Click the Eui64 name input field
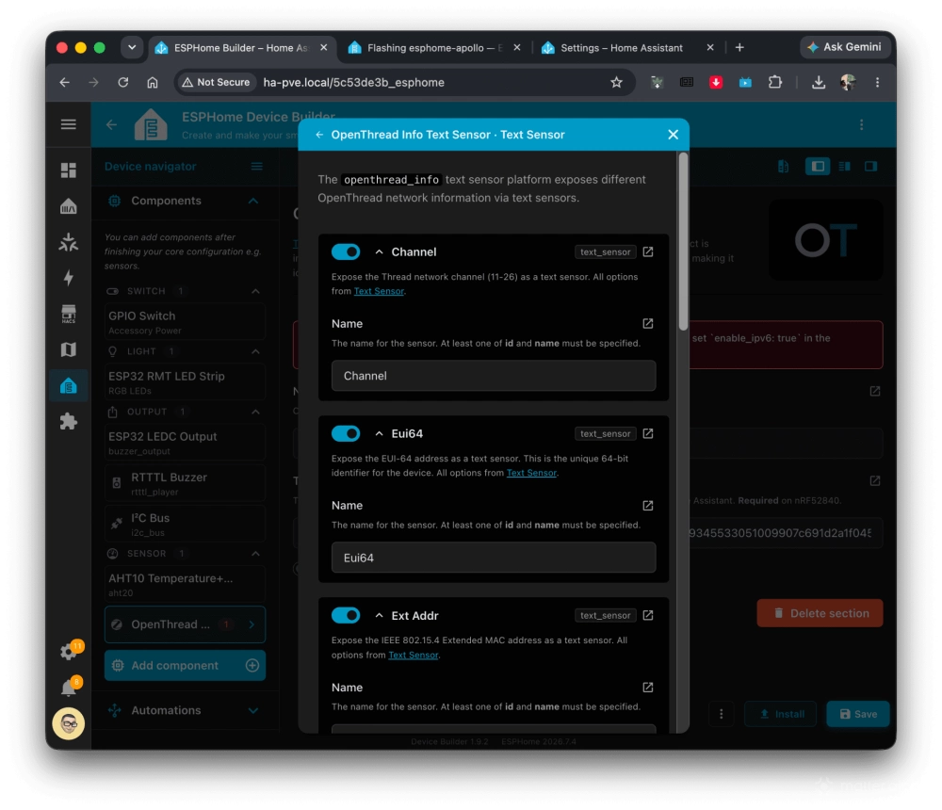 click(494, 558)
